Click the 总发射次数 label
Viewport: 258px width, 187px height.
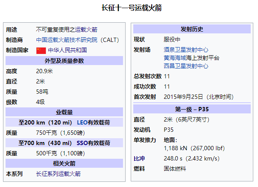147,76
